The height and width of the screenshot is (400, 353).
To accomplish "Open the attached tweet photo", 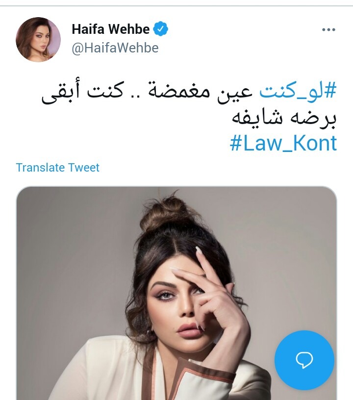I will click(x=176, y=293).
